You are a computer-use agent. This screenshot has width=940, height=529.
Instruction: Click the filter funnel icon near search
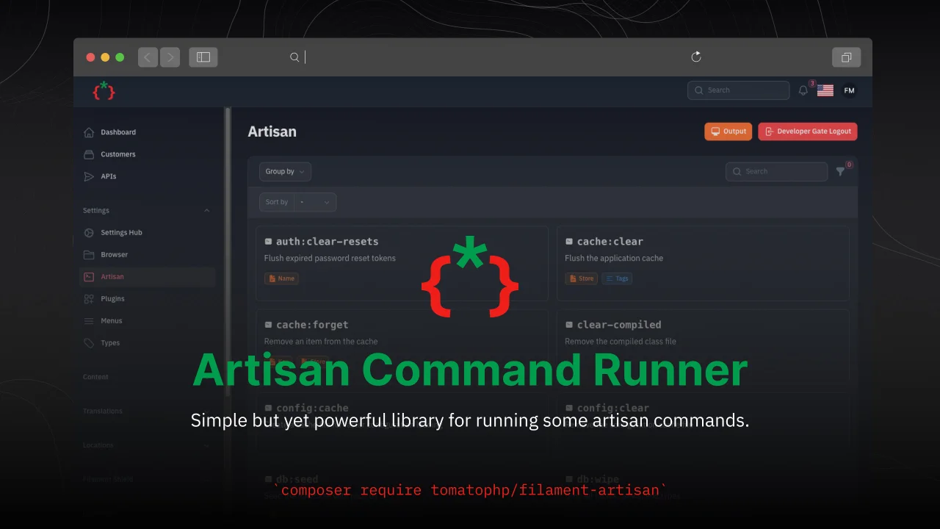(840, 171)
